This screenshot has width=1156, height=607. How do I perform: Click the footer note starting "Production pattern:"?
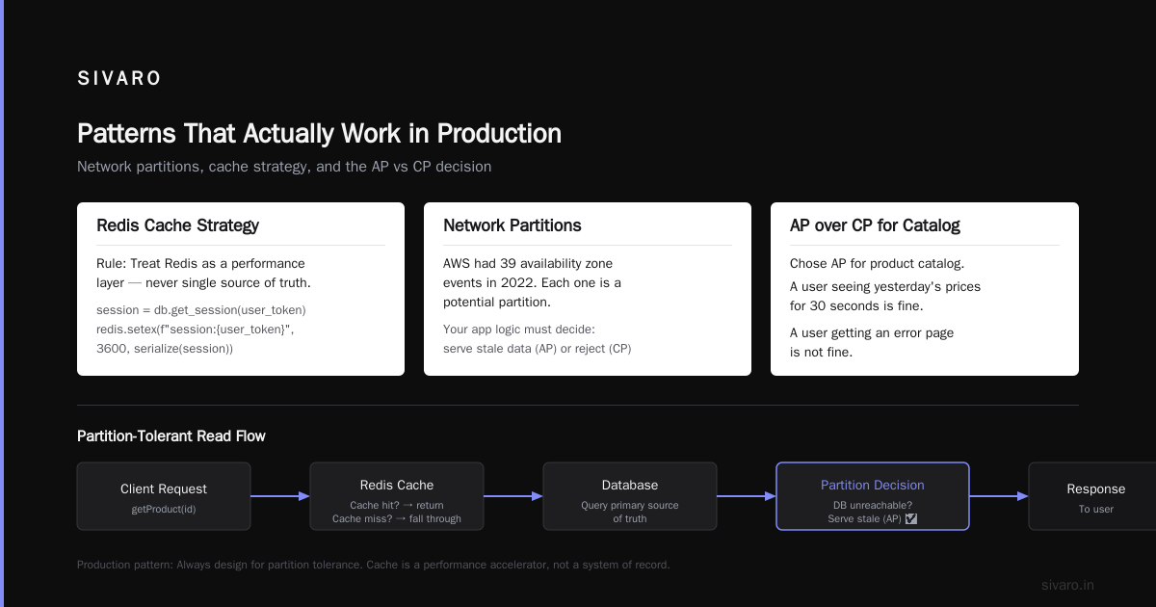(373, 565)
